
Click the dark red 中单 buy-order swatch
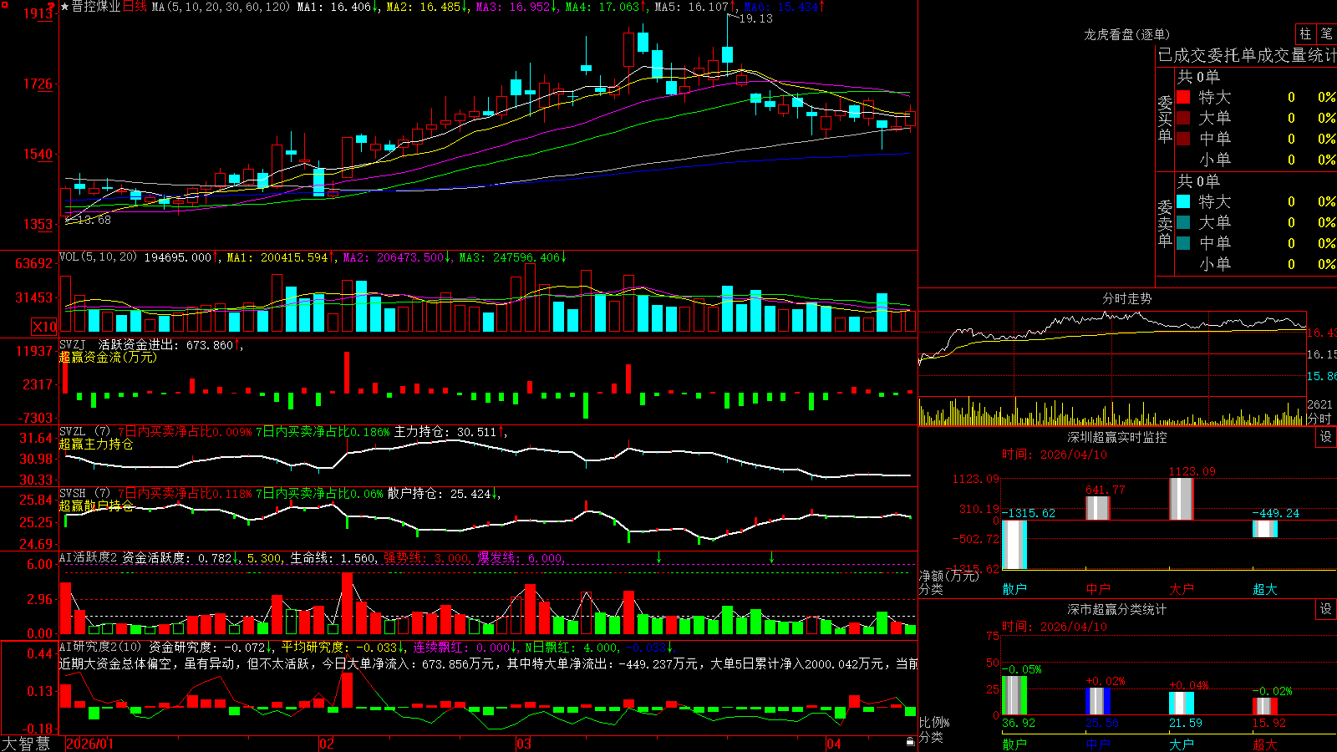1183,139
